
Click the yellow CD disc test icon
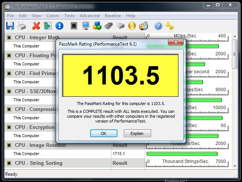(x=132, y=26)
